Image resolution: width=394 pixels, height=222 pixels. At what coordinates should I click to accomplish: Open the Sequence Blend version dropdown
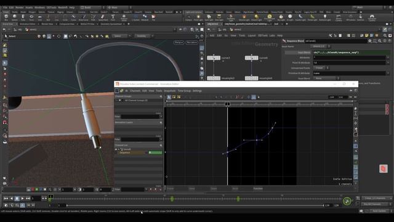(320, 46)
